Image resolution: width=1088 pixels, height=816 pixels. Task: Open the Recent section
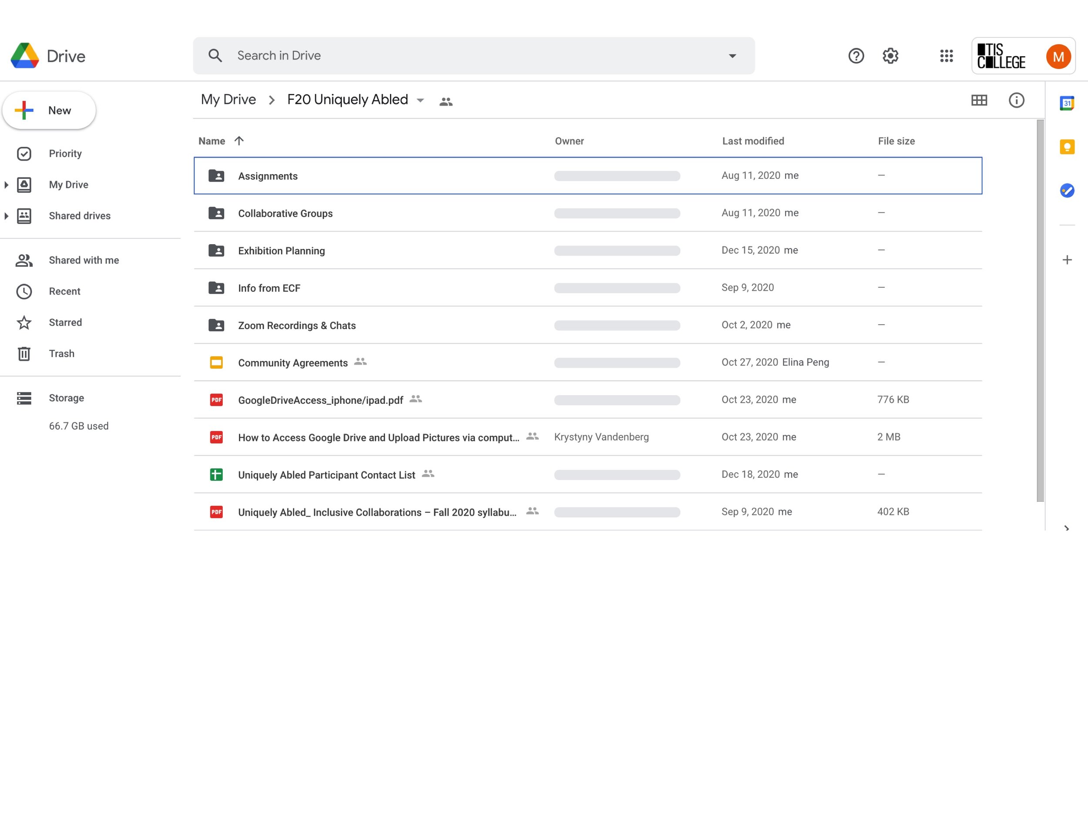pos(64,291)
